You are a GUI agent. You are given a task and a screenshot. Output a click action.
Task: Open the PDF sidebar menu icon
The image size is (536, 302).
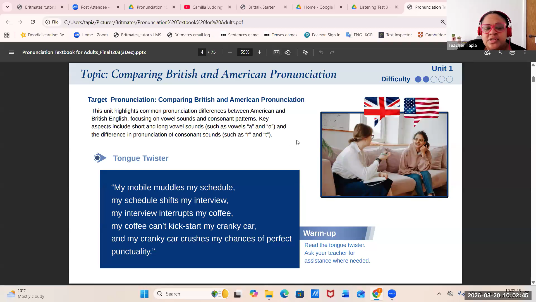tap(11, 52)
